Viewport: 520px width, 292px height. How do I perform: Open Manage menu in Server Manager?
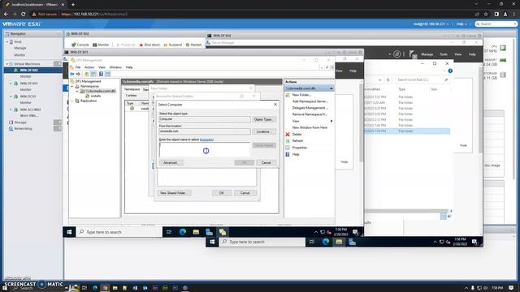[x=427, y=54]
